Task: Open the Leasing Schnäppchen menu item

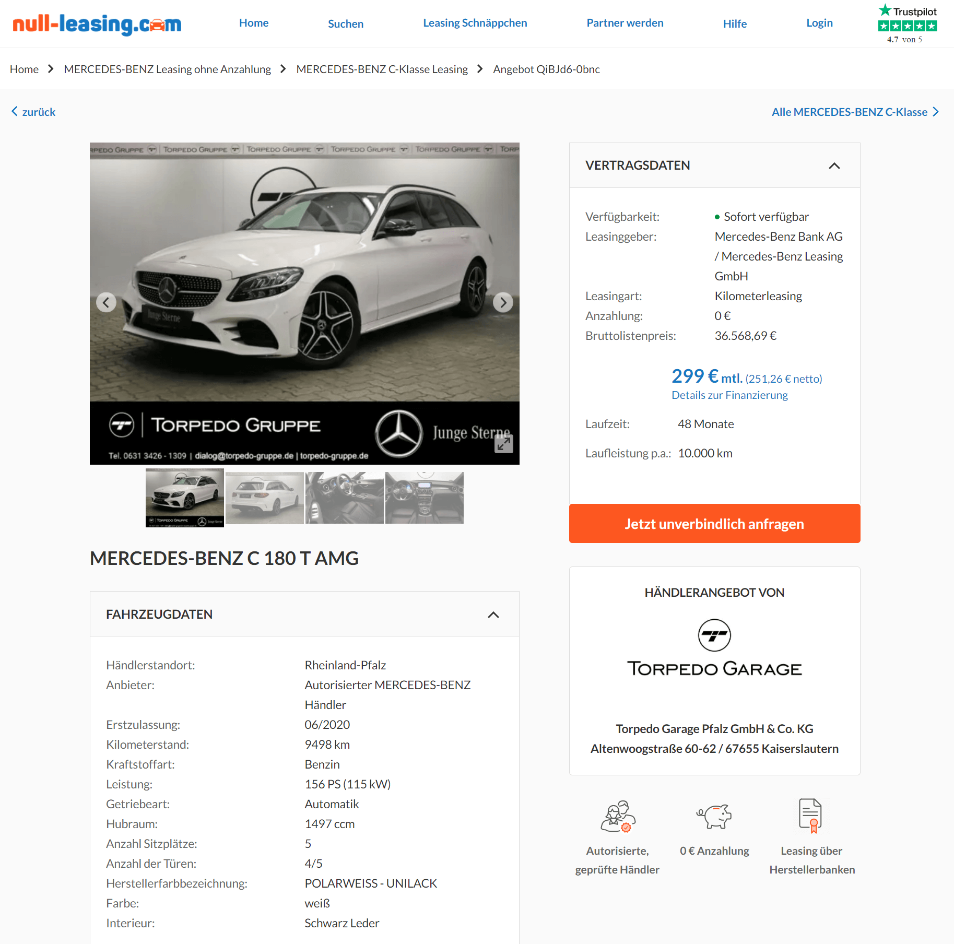Action: 475,23
